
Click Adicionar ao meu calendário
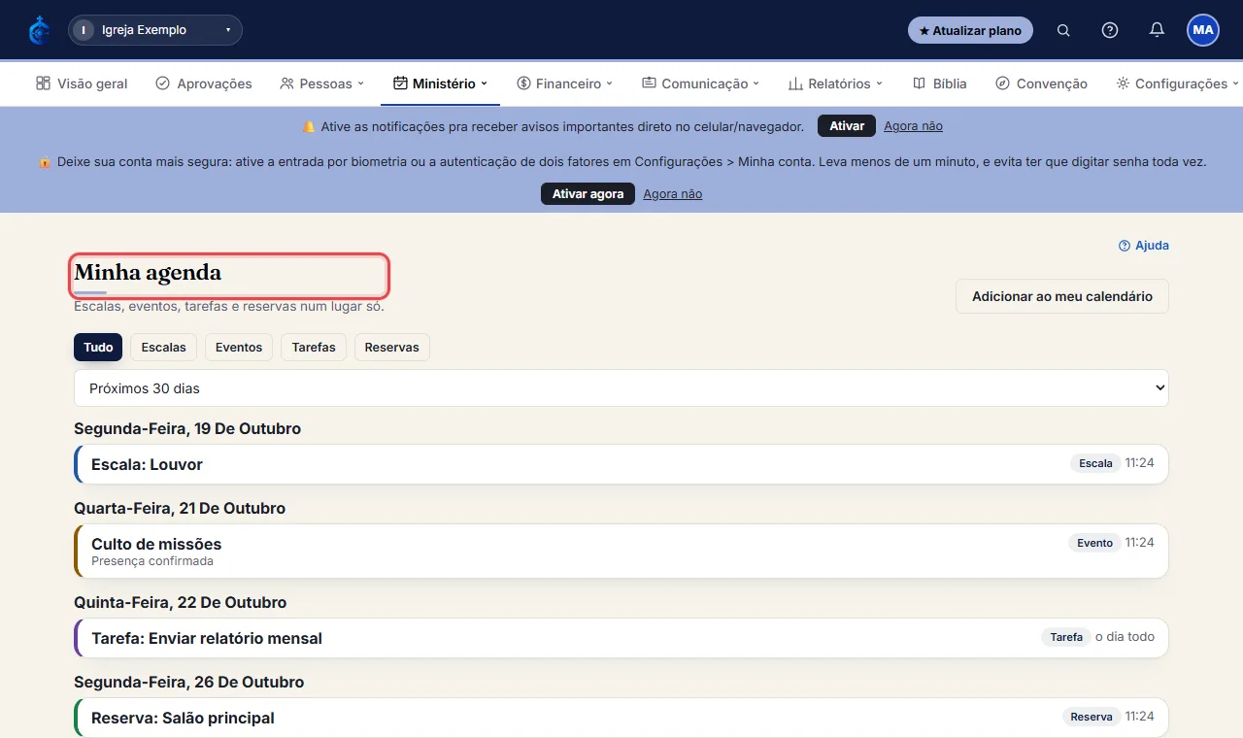pos(1062,296)
